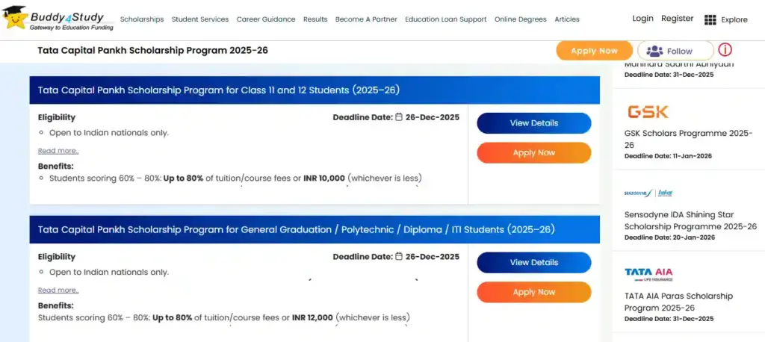Click the calendar icon beside the first deadline date

point(399,117)
